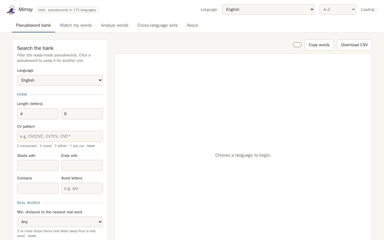Click the CV pattern more link
Viewport: 384px width, 240px height.
coord(91,146)
